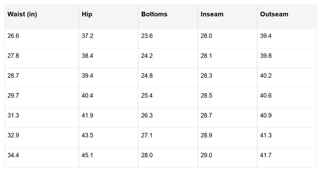Viewport: 321px width, 172px height.
Task: Click the inseam value 29.0 cell
Action: (x=206, y=155)
